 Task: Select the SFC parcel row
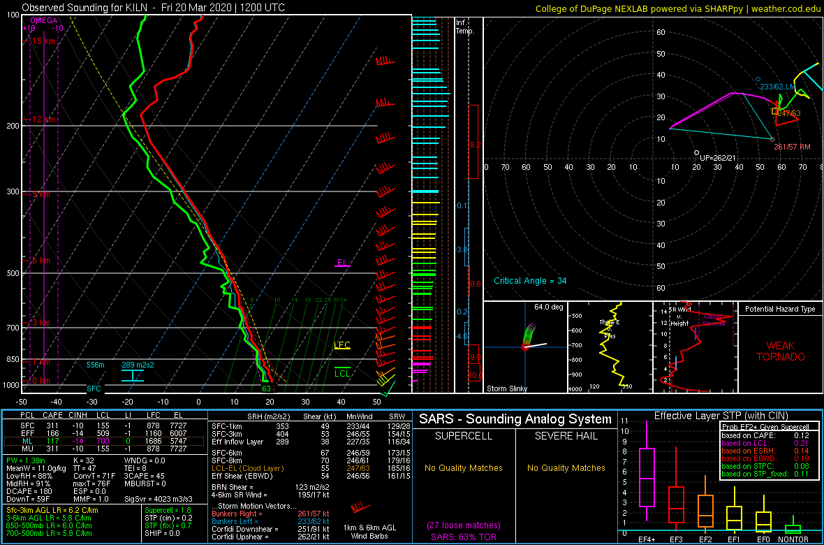[x=103, y=426]
